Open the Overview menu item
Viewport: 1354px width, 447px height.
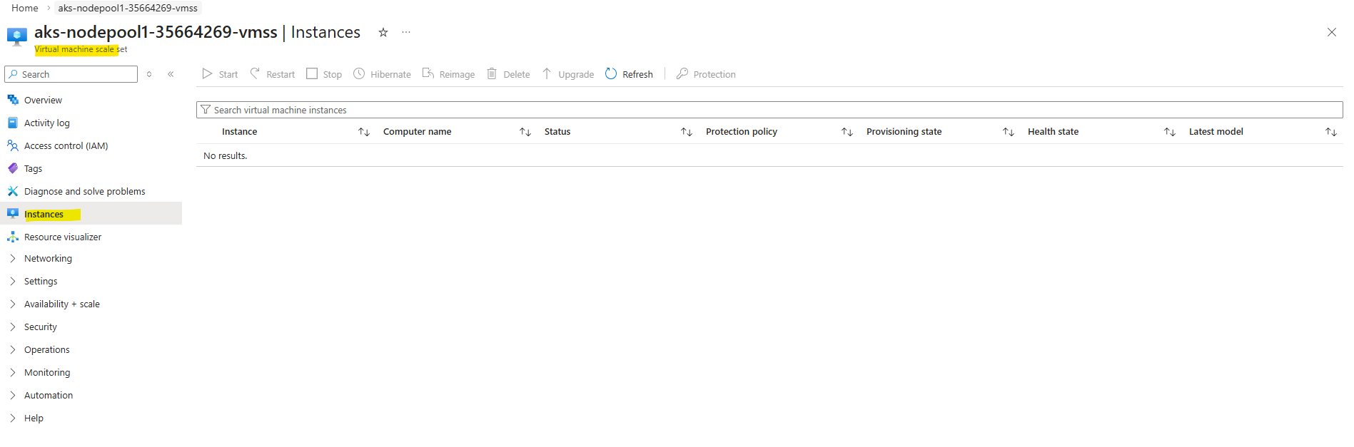(x=43, y=101)
